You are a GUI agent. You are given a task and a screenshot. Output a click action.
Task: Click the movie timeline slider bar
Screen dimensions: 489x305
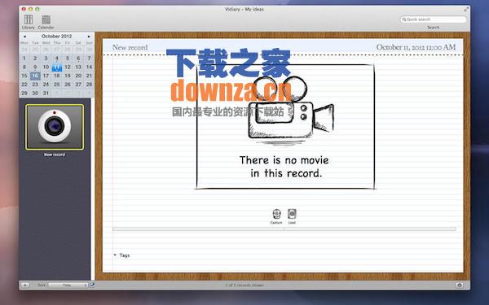(x=284, y=229)
